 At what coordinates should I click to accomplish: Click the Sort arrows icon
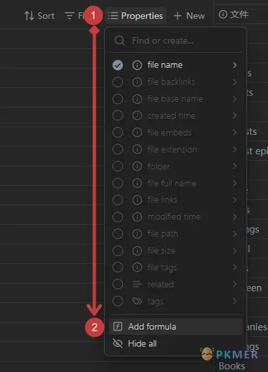tap(29, 16)
